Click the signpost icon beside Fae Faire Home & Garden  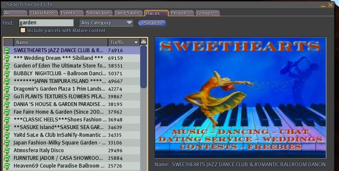7,112
